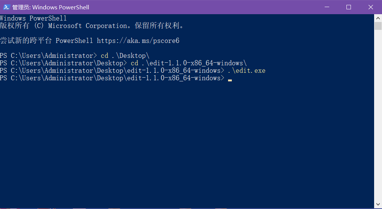Click the "PS C:\Users\Administrator\Desktop>" prompt
Viewport: 382px width, 209px height.
[x=63, y=63]
